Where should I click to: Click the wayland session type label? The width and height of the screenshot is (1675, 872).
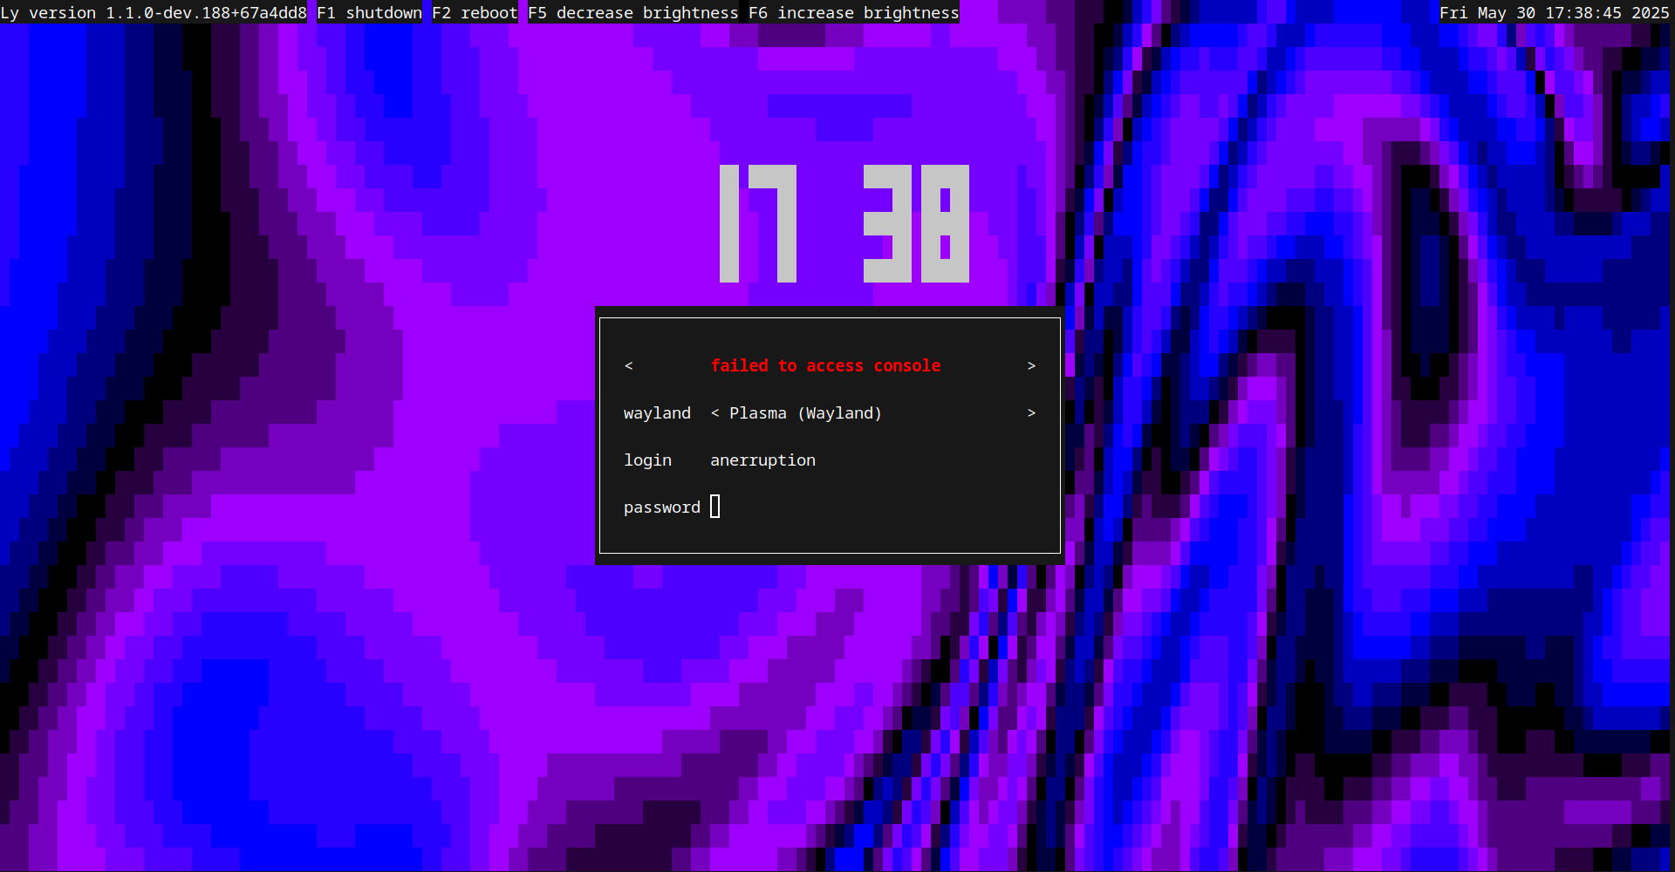point(657,412)
